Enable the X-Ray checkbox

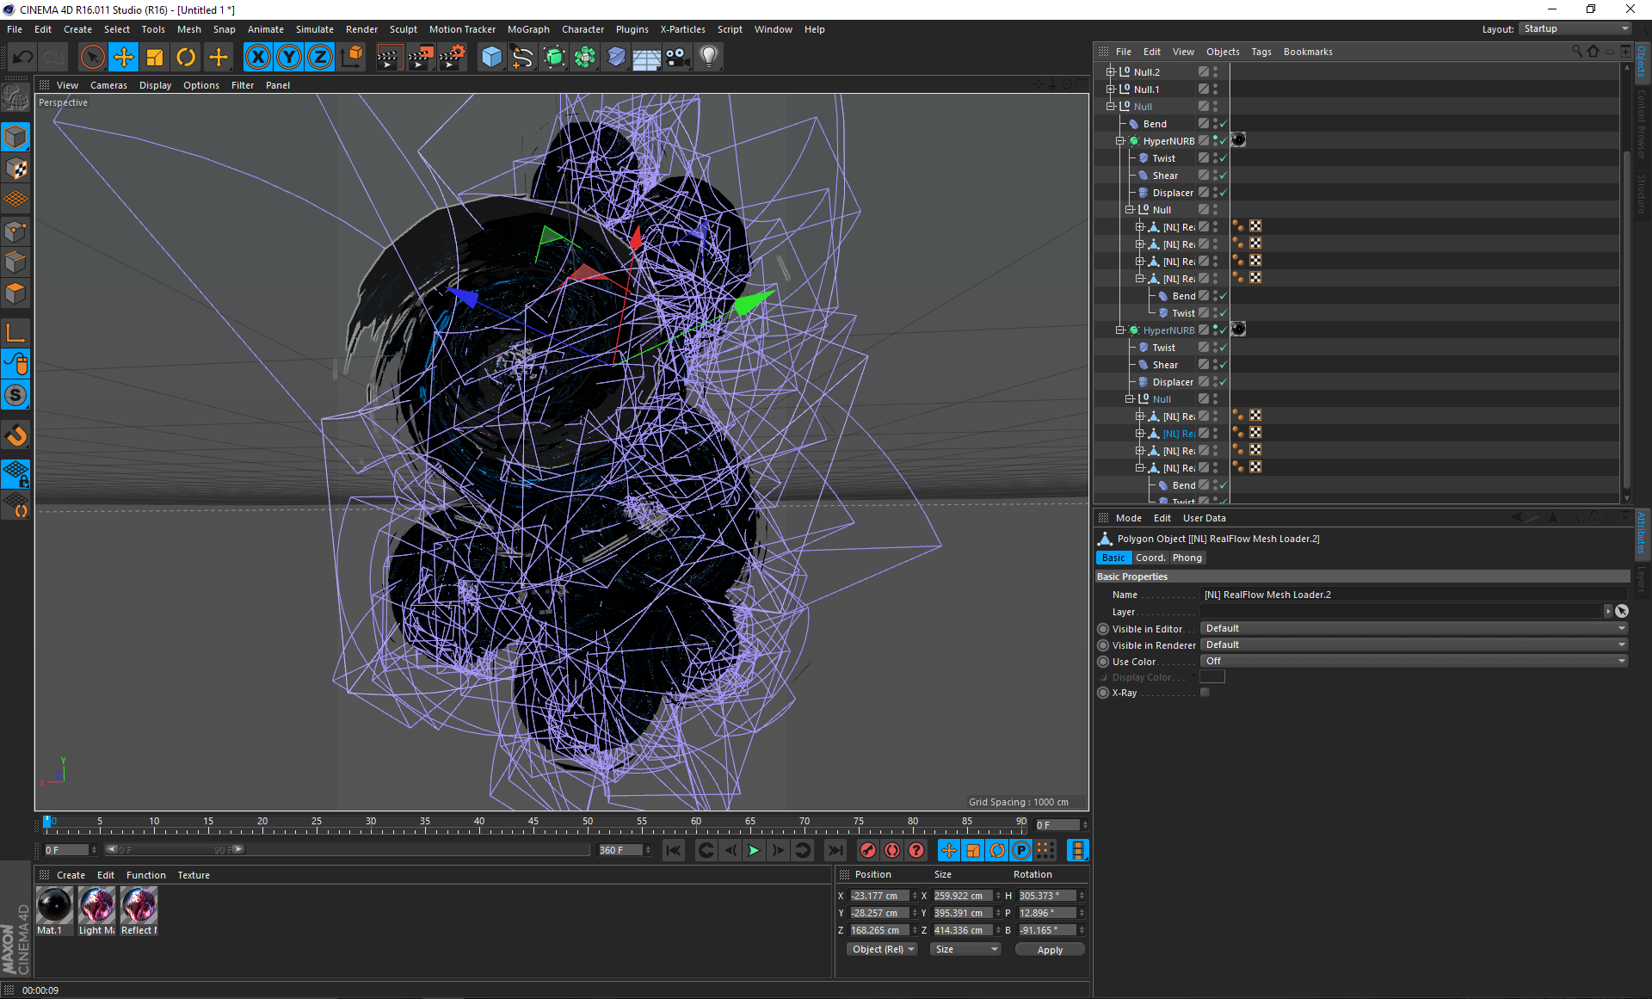point(1205,693)
